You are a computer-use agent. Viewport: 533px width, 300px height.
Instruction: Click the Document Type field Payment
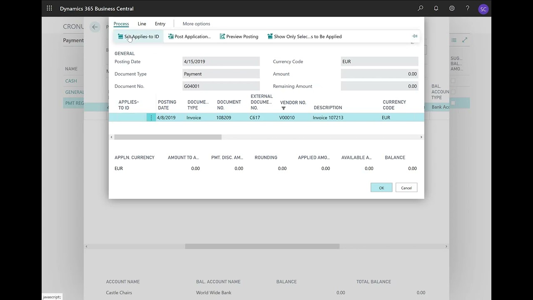click(x=221, y=74)
